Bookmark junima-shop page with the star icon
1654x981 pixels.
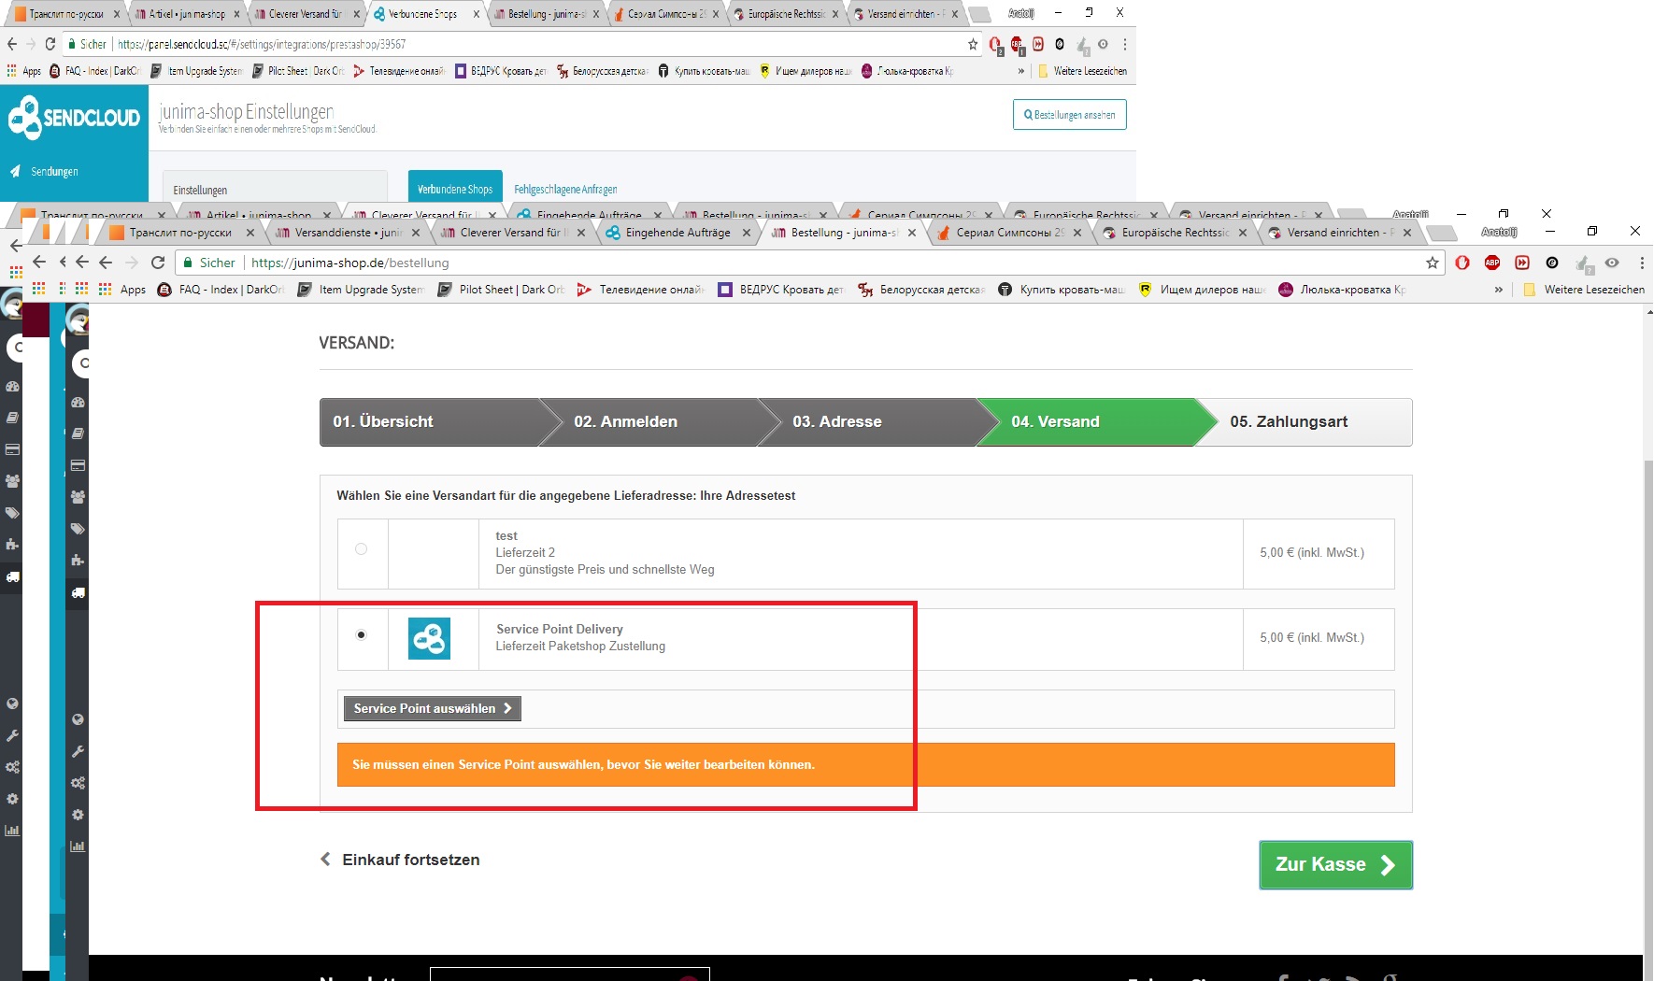(x=1433, y=263)
